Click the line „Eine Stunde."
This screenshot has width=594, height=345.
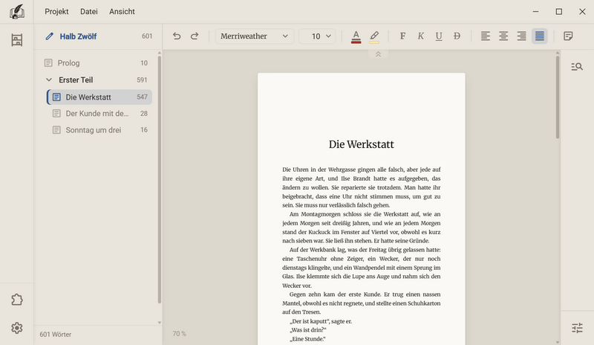(x=307, y=339)
